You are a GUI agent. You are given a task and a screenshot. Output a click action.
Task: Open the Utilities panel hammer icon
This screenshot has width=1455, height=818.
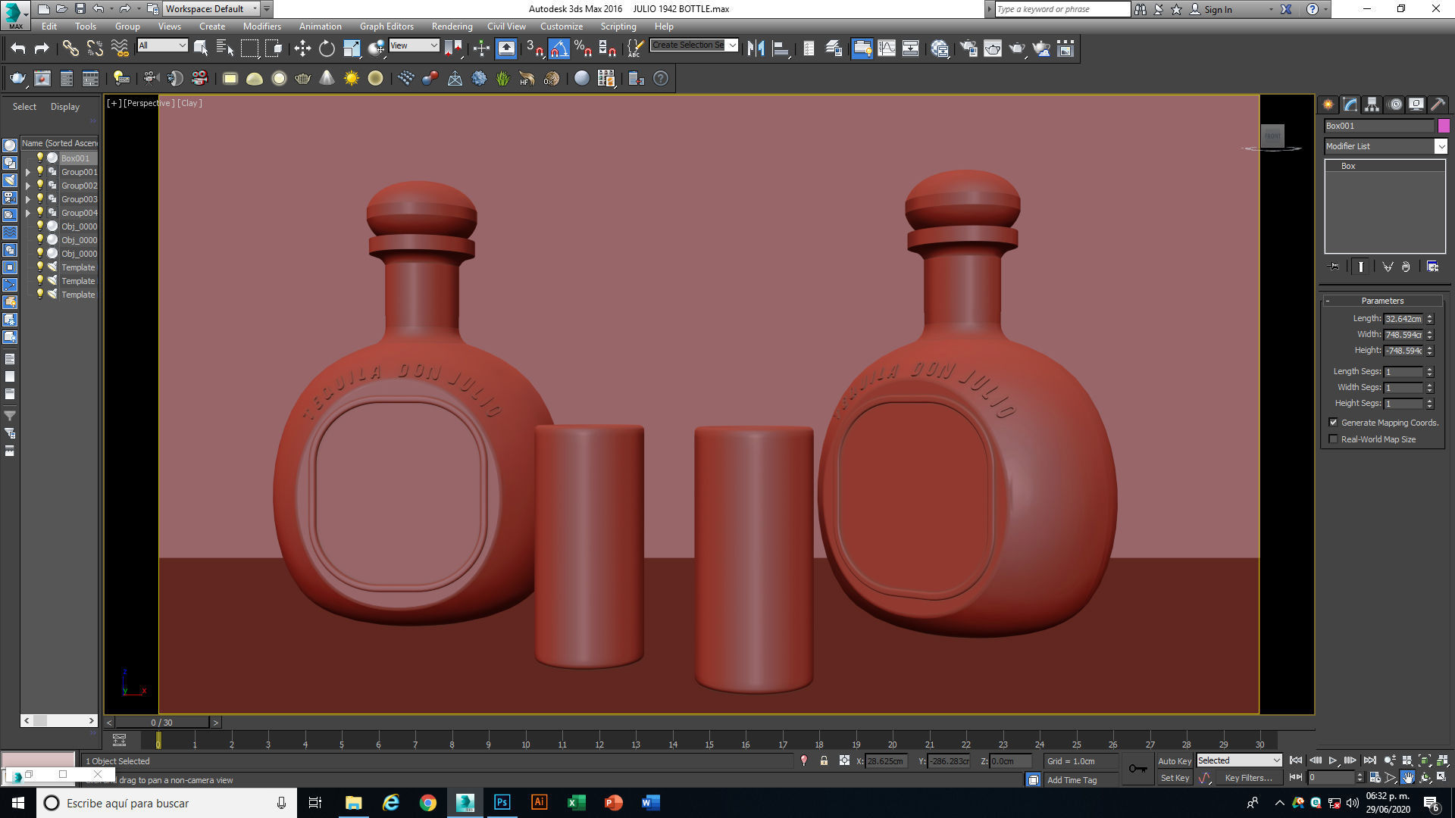1438,105
